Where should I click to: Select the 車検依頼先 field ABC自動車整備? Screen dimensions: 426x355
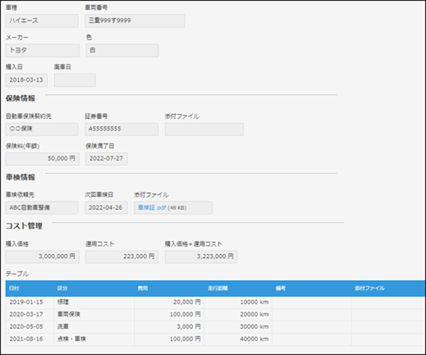tap(41, 208)
